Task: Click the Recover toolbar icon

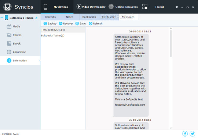Action: (61, 24)
